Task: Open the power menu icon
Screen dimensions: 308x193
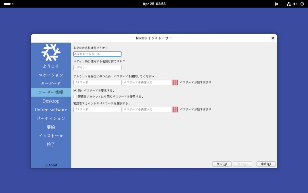Action: [302, 4]
